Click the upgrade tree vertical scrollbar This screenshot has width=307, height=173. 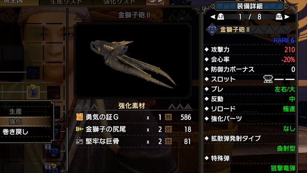pyautogui.click(x=68, y=90)
